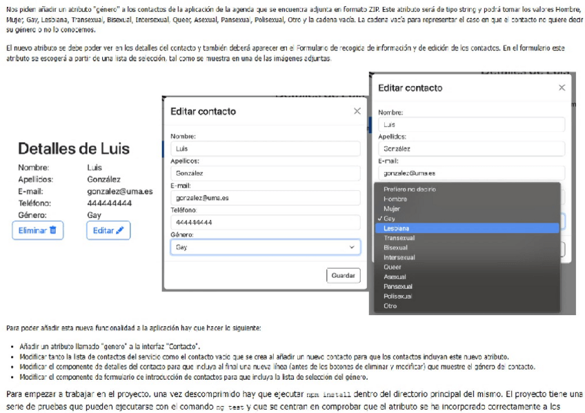The width and height of the screenshot is (585, 413).
Task: Focus the Nombre field in middle dialog
Action: coord(266,148)
